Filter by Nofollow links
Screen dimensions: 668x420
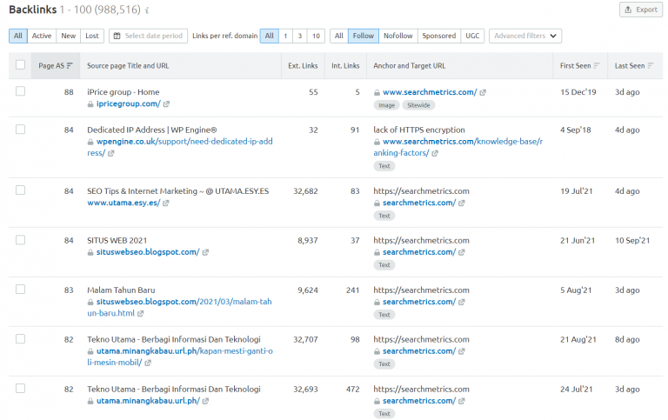click(x=397, y=36)
